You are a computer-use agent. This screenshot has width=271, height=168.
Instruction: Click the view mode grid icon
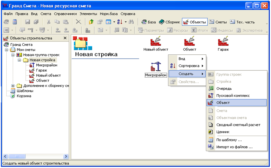(x=108, y=22)
